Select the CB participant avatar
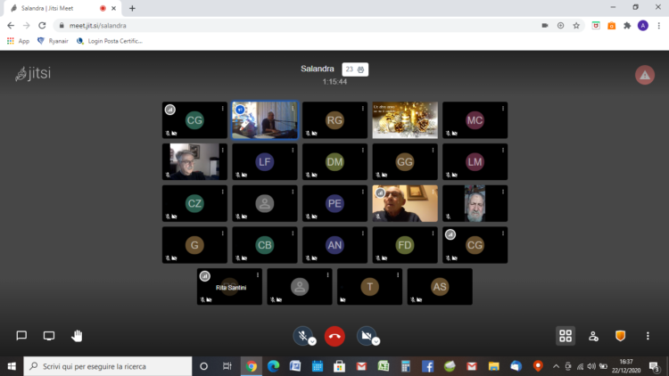Viewport: 669px width, 376px height. [x=265, y=245]
